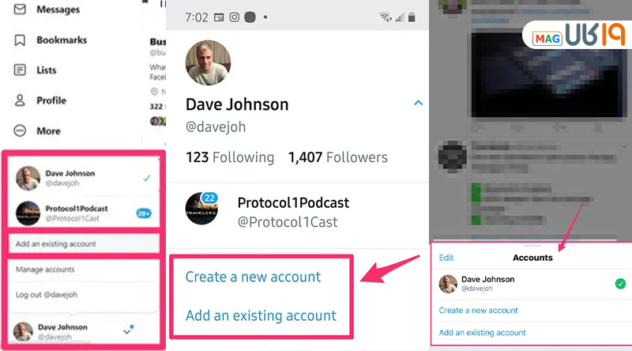Collapse account list with blue up chevron
This screenshot has width=632, height=351.
pos(419,103)
